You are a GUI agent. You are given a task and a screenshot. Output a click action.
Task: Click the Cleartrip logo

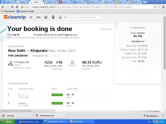(x=15, y=17)
